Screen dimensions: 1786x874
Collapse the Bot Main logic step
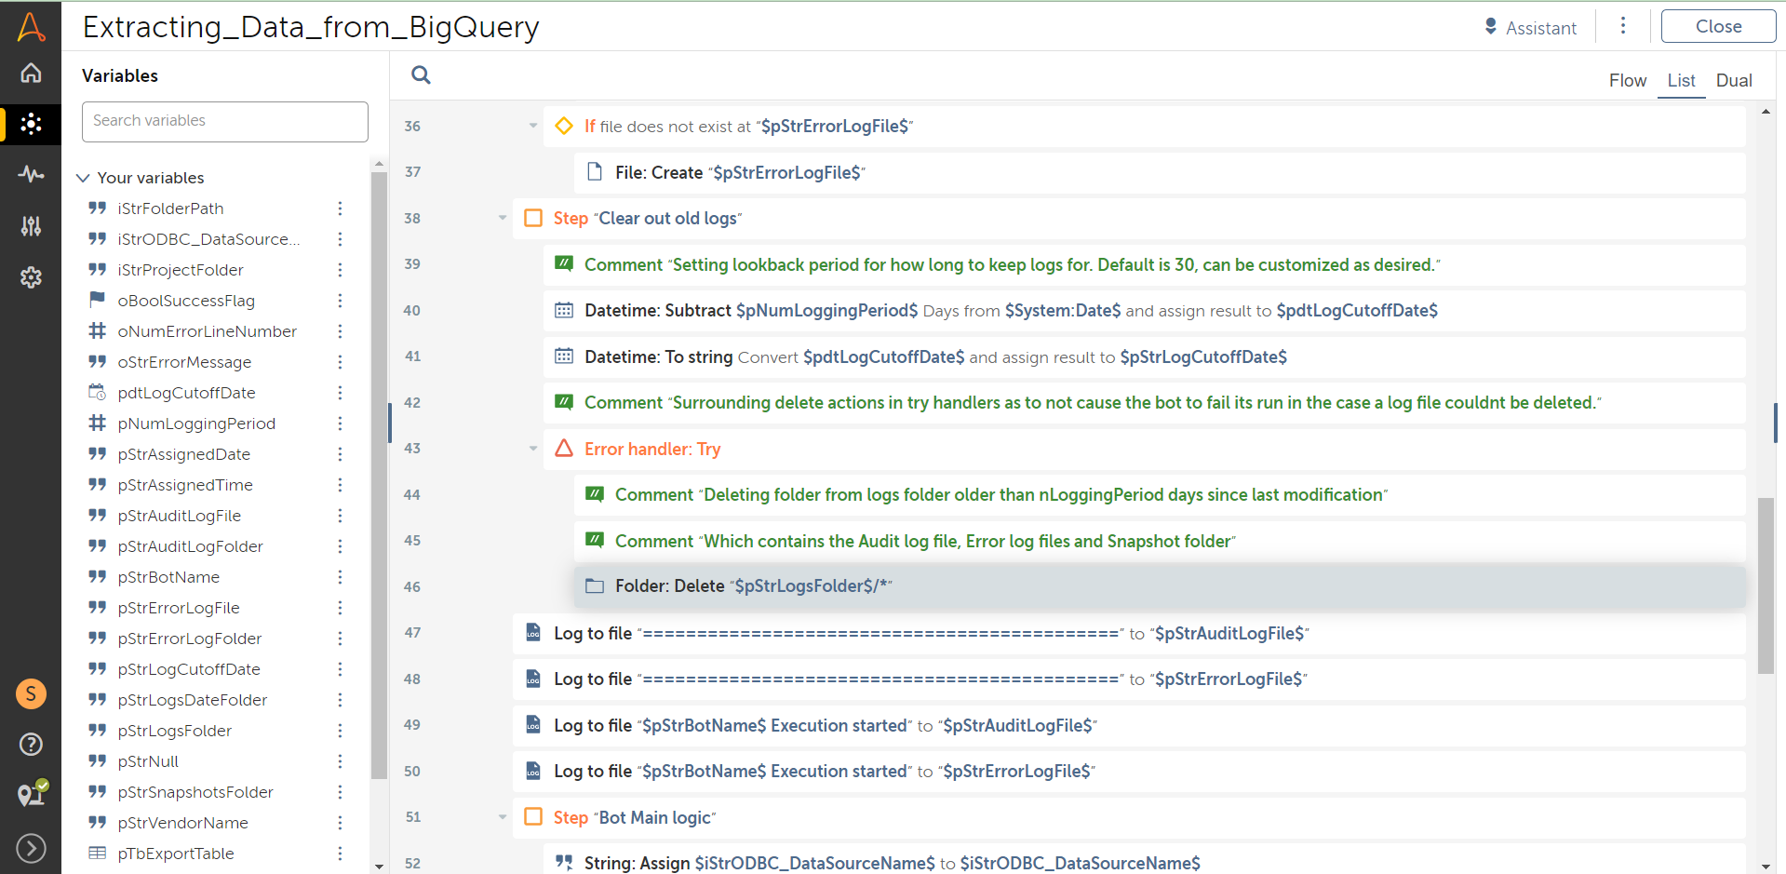pyautogui.click(x=503, y=817)
